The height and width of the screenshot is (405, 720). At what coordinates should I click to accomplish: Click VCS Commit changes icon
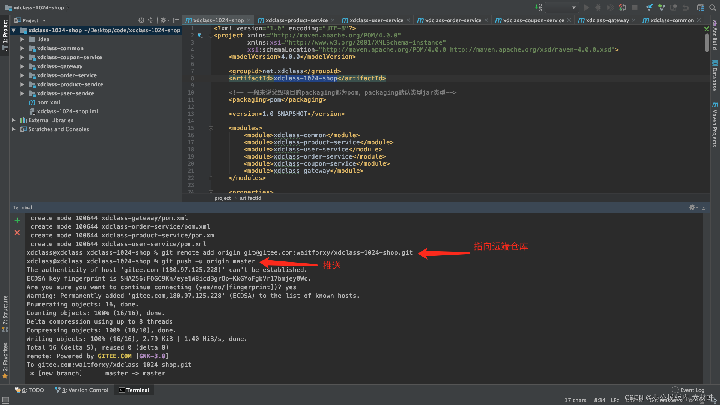(661, 7)
